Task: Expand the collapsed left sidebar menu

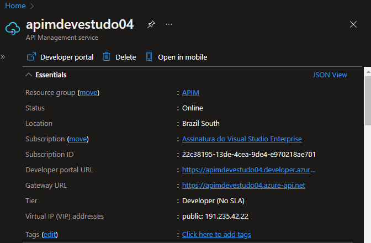Action: click(x=3, y=57)
